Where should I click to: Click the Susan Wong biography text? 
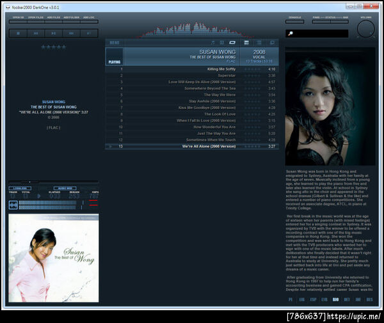(329, 230)
